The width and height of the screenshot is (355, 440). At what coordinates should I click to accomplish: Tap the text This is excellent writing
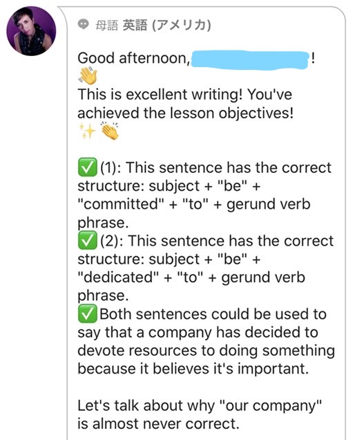click(160, 94)
